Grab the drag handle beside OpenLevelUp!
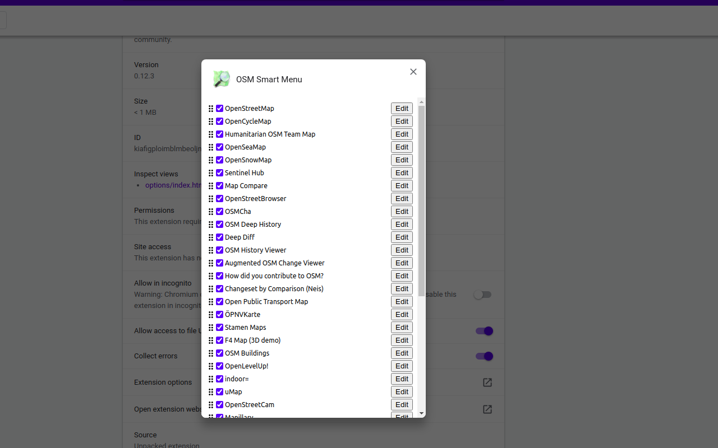This screenshot has height=448, width=718. pyautogui.click(x=211, y=366)
